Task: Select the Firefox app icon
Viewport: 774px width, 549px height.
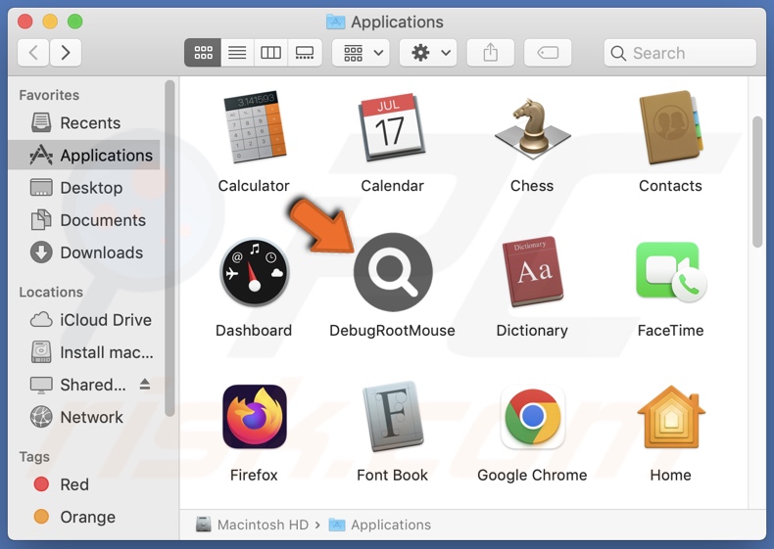Action: tap(254, 417)
